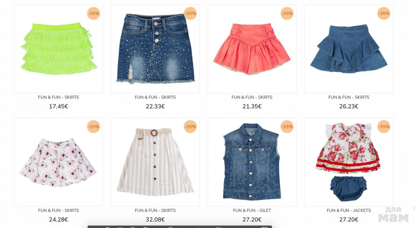Select the 17.45€ price label
The height and width of the screenshot is (228, 415).
pos(58,107)
